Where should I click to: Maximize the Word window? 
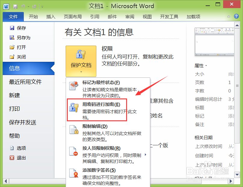pos(218,4)
